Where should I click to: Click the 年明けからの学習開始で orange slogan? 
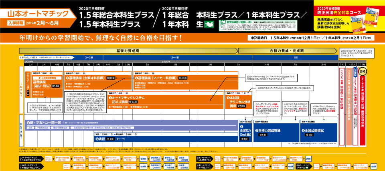pyautogui.click(x=101, y=38)
